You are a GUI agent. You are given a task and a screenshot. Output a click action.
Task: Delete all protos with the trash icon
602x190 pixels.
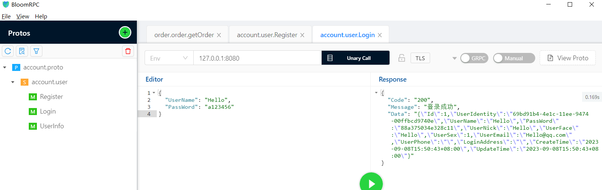[128, 51]
